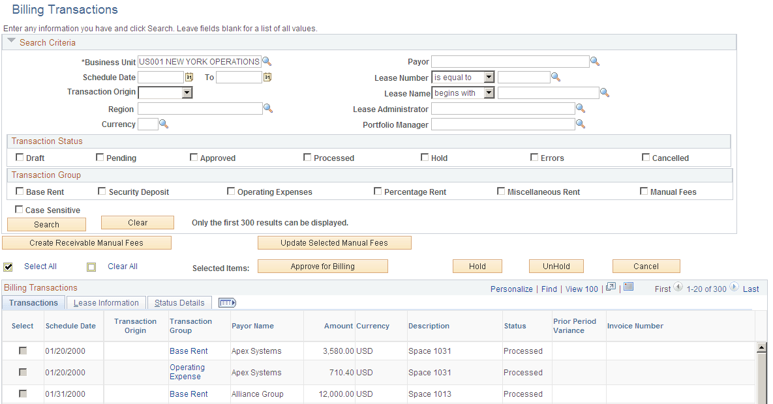This screenshot has height=404, width=773.
Task: Collapse the Search Criteria section
Action: [x=11, y=40]
